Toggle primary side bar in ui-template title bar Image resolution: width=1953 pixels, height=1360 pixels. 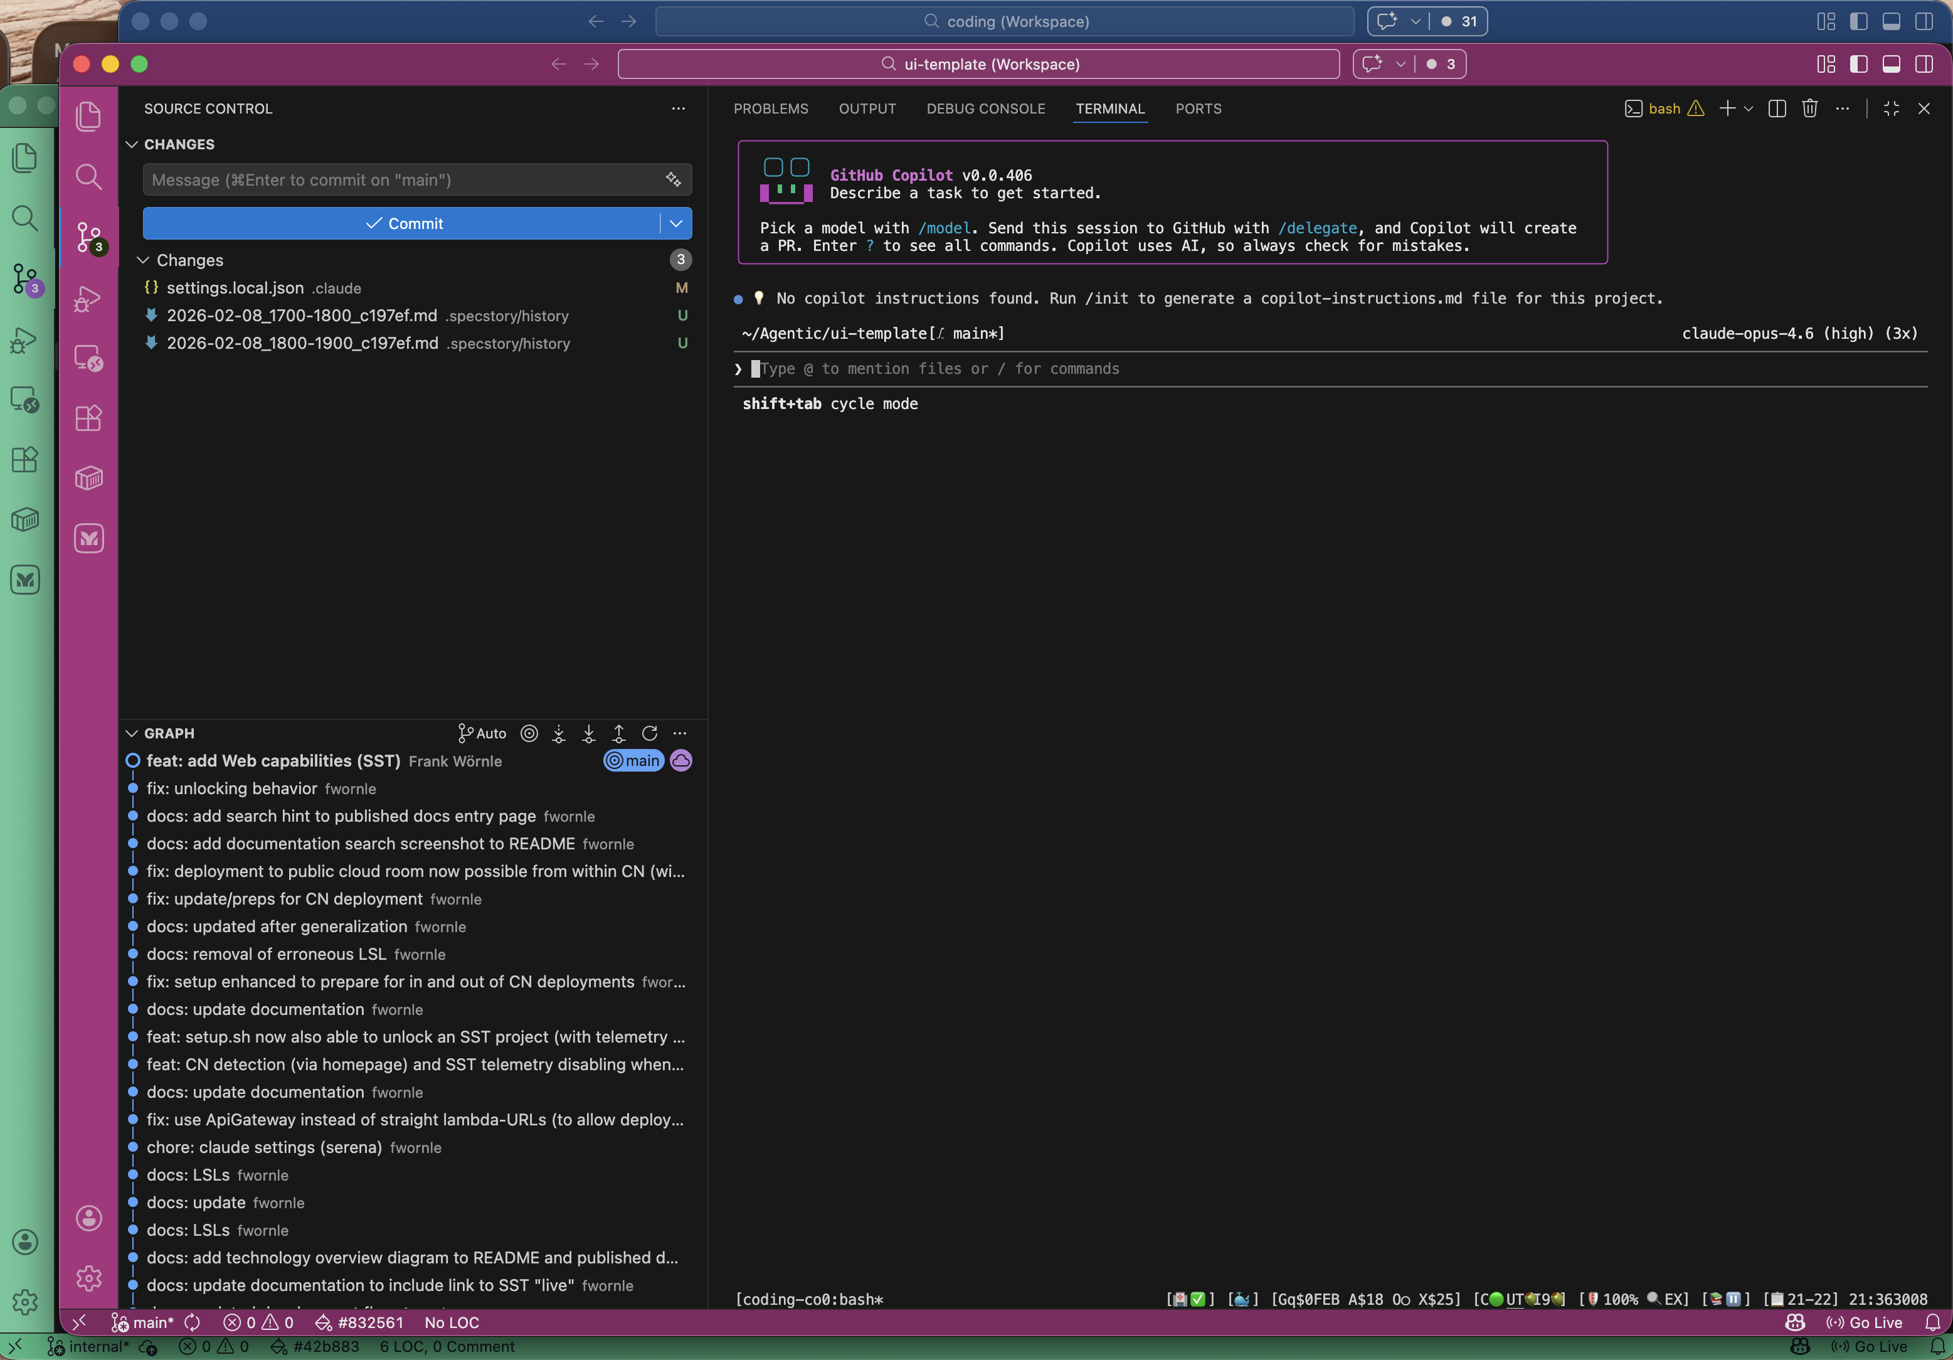1858,64
